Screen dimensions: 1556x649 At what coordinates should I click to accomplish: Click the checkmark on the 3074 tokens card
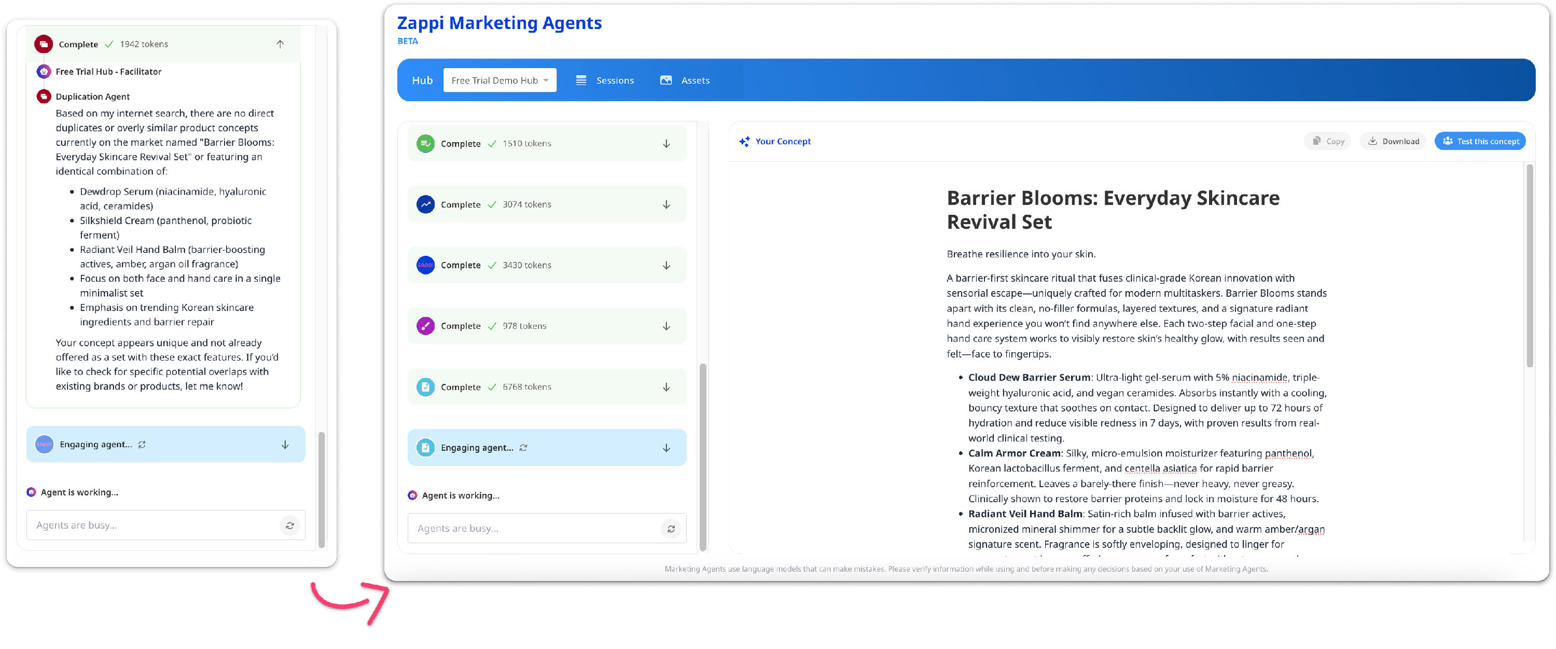(492, 204)
